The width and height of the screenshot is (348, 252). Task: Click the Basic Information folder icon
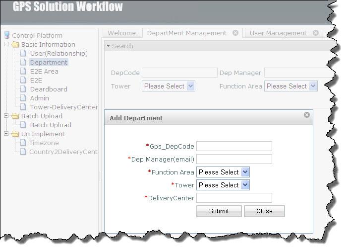coord(15,44)
